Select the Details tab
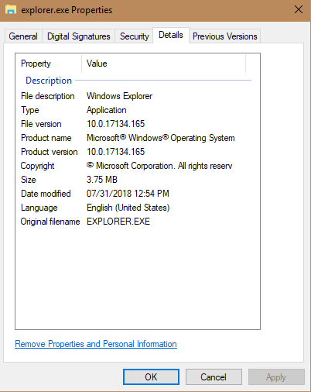This screenshot has width=311, height=392. 171,35
